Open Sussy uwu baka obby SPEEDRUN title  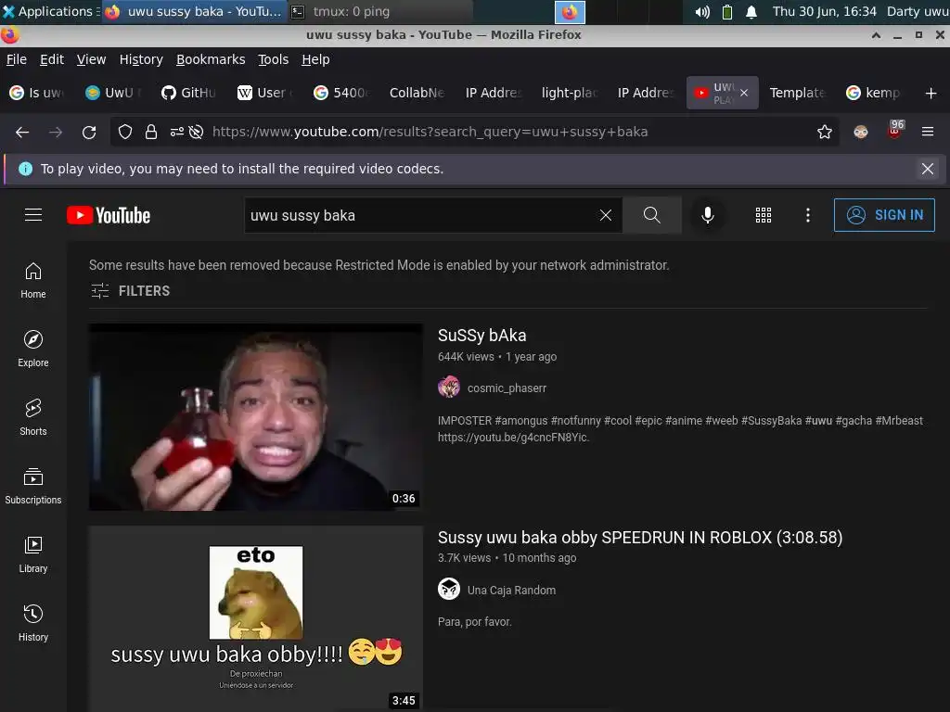click(x=640, y=537)
